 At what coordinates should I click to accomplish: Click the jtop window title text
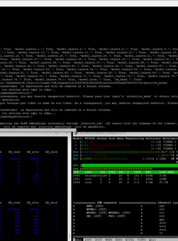(103, 133)
